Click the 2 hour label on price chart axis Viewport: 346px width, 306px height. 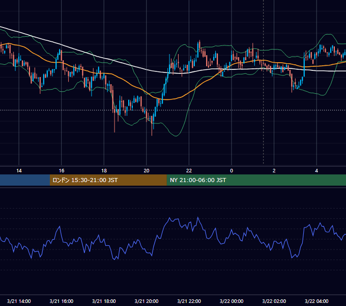[x=274, y=170]
